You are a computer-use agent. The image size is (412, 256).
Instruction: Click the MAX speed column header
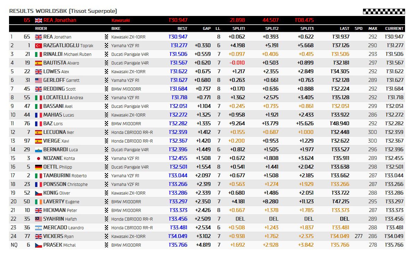point(372,28)
